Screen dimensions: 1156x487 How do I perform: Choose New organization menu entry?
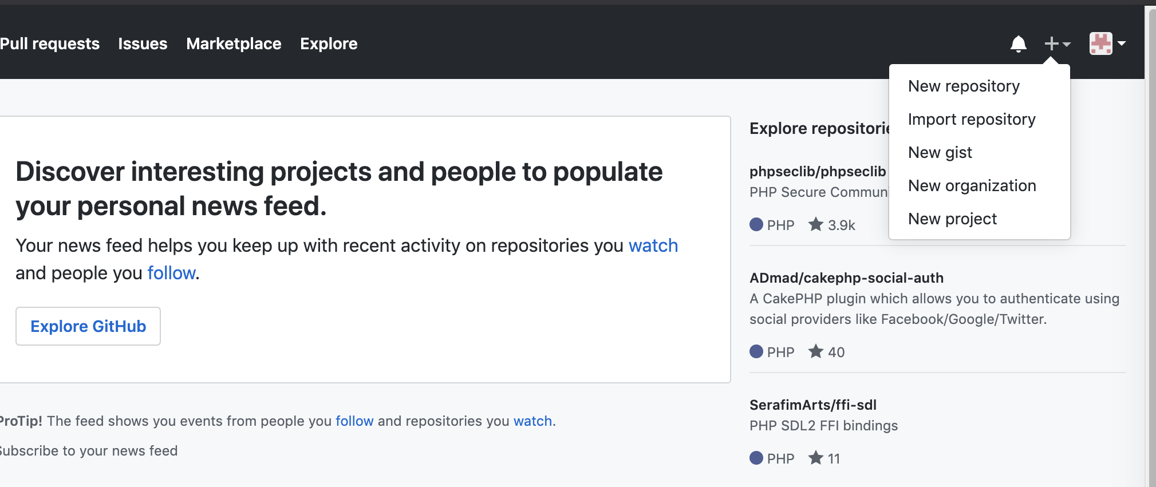coord(979,185)
